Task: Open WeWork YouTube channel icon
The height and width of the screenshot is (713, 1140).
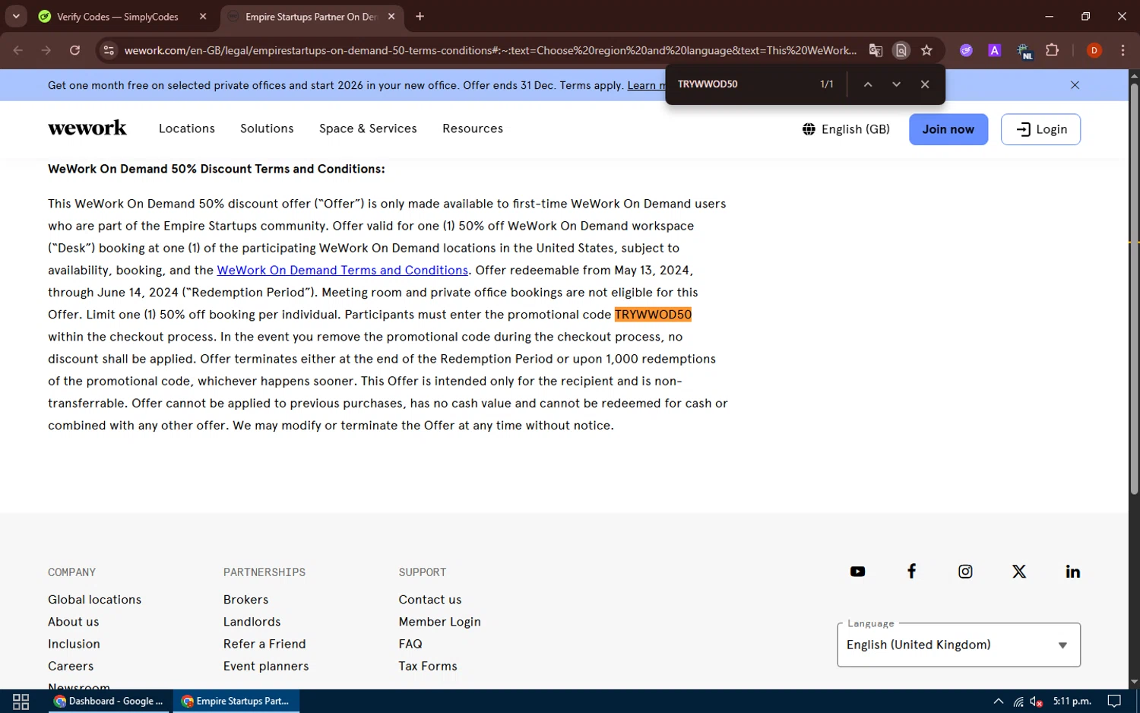Action: [857, 572]
